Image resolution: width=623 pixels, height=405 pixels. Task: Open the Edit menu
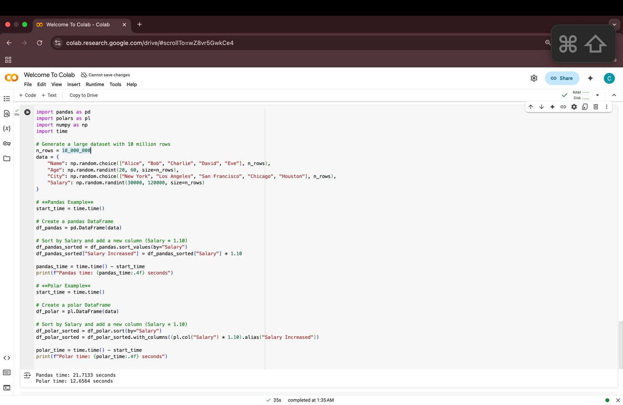point(42,84)
